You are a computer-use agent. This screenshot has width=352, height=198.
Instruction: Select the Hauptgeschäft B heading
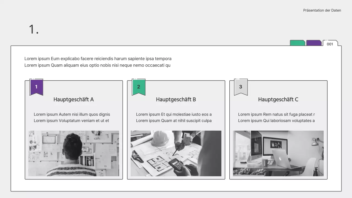click(176, 100)
